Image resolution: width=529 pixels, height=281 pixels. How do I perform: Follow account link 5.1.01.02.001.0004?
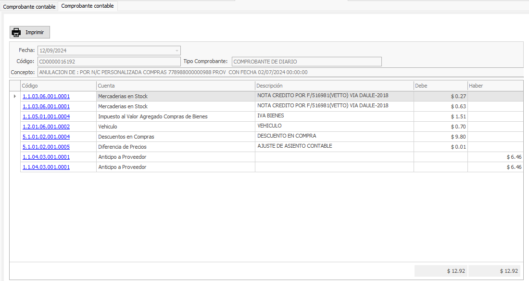46,137
